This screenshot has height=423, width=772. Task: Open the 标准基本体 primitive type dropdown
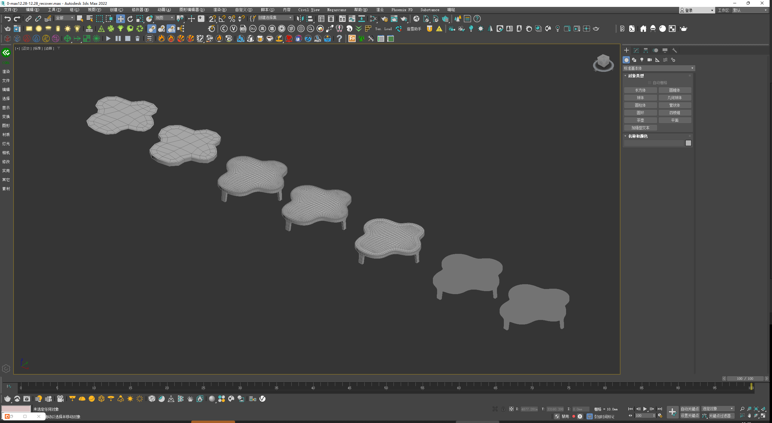(658, 68)
